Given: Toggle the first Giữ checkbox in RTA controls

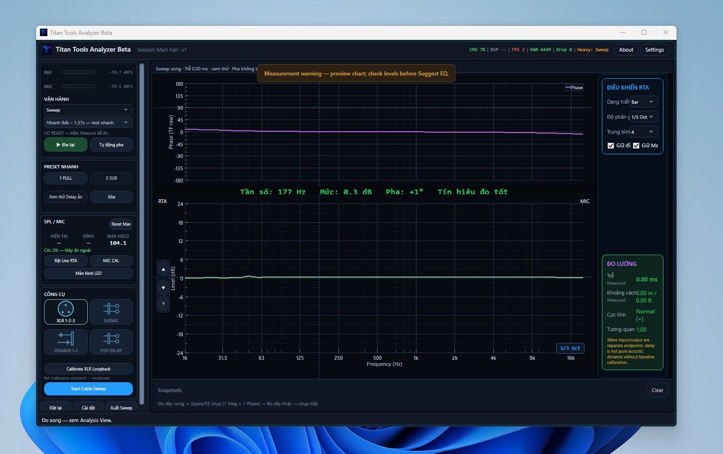Looking at the screenshot, I should click(611, 145).
